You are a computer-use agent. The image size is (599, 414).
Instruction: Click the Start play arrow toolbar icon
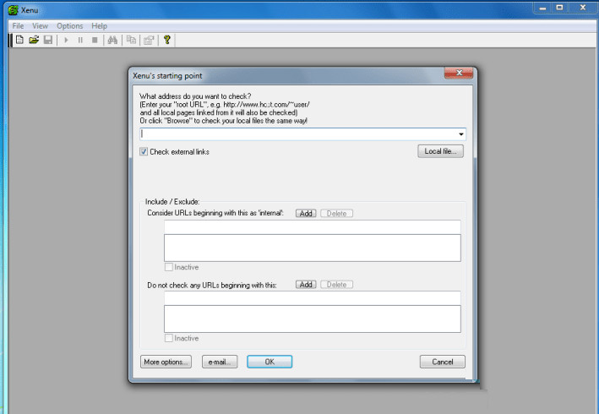pyautogui.click(x=66, y=40)
